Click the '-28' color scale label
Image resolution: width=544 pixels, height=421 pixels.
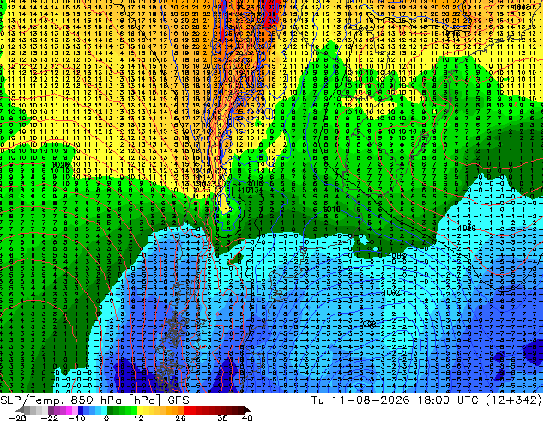click(17, 418)
